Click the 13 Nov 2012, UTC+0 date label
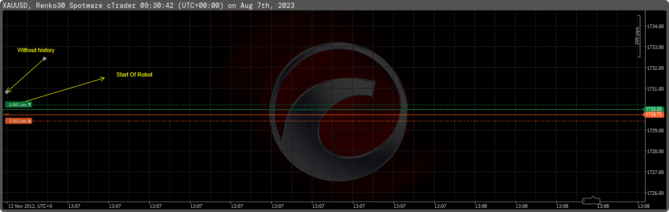 point(30,206)
